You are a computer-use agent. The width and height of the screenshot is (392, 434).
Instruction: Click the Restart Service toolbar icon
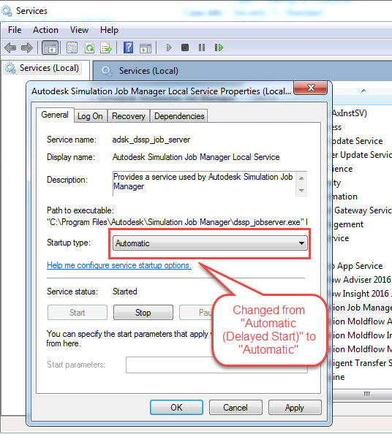click(x=219, y=47)
